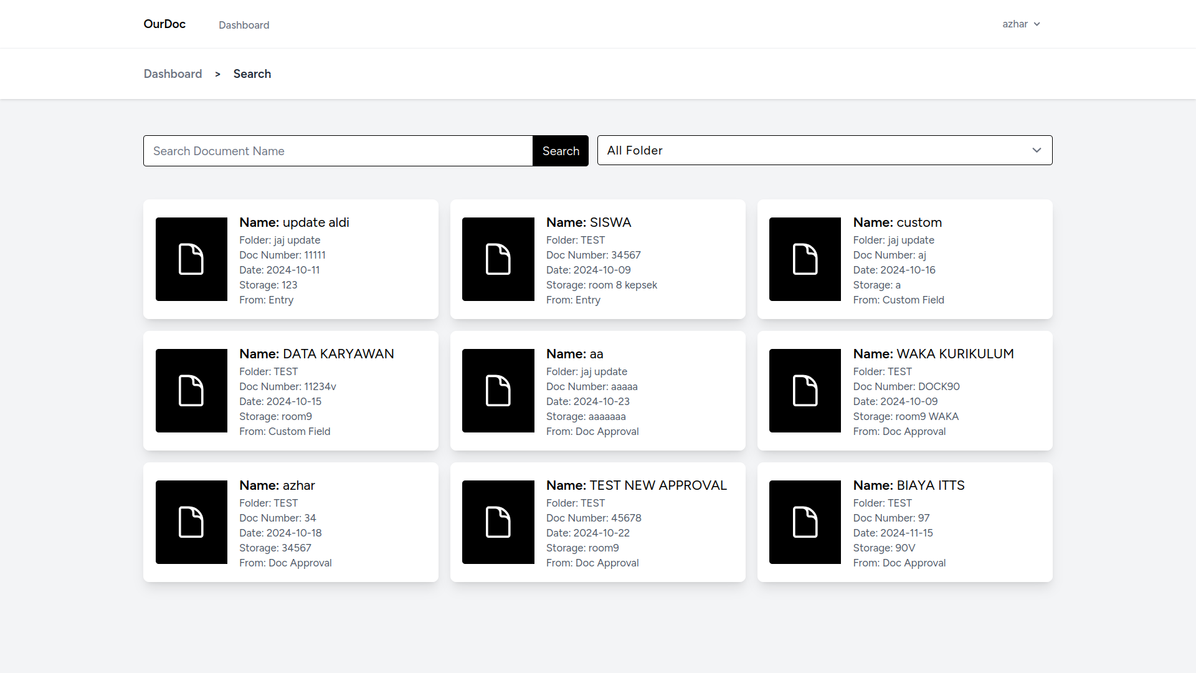This screenshot has width=1196, height=673.
Task: Click the azhar document file icon
Action: coord(191,522)
